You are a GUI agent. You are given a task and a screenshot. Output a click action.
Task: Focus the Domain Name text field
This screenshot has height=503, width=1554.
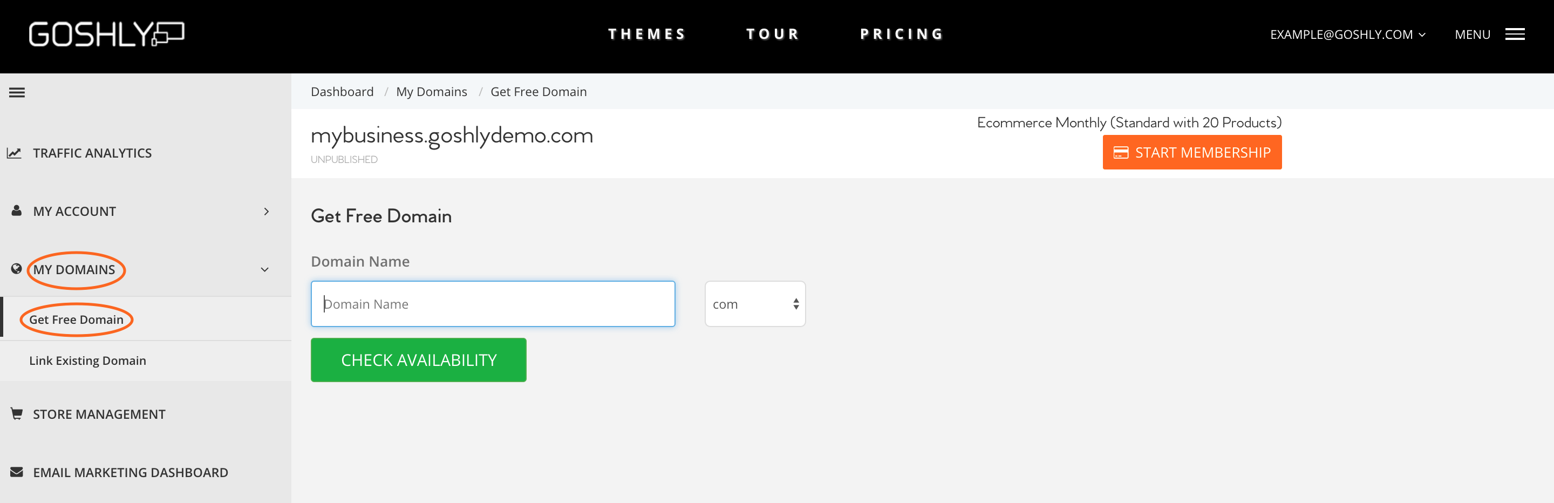[492, 304]
